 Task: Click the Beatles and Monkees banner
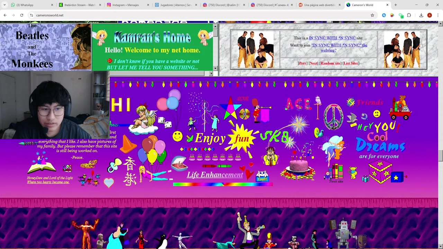45,46
